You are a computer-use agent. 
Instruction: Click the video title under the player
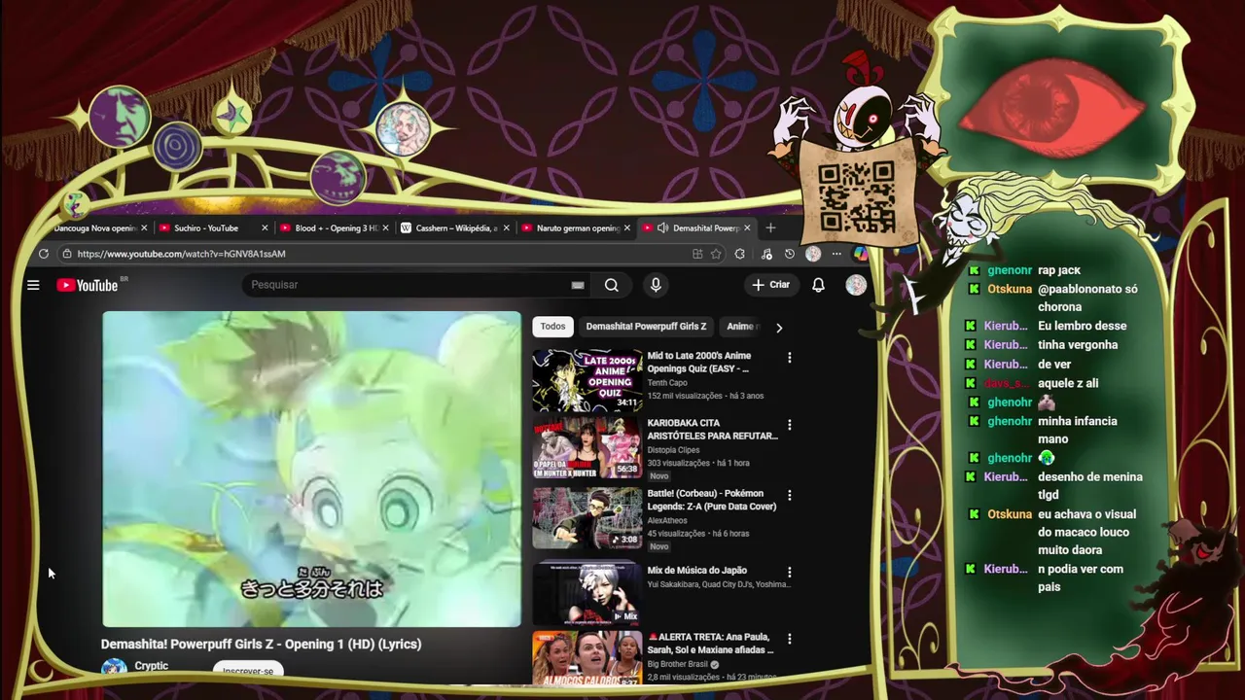(261, 645)
